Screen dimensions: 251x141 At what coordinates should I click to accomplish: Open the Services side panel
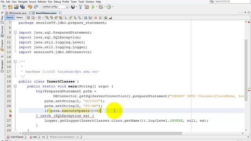[x=2, y=32]
